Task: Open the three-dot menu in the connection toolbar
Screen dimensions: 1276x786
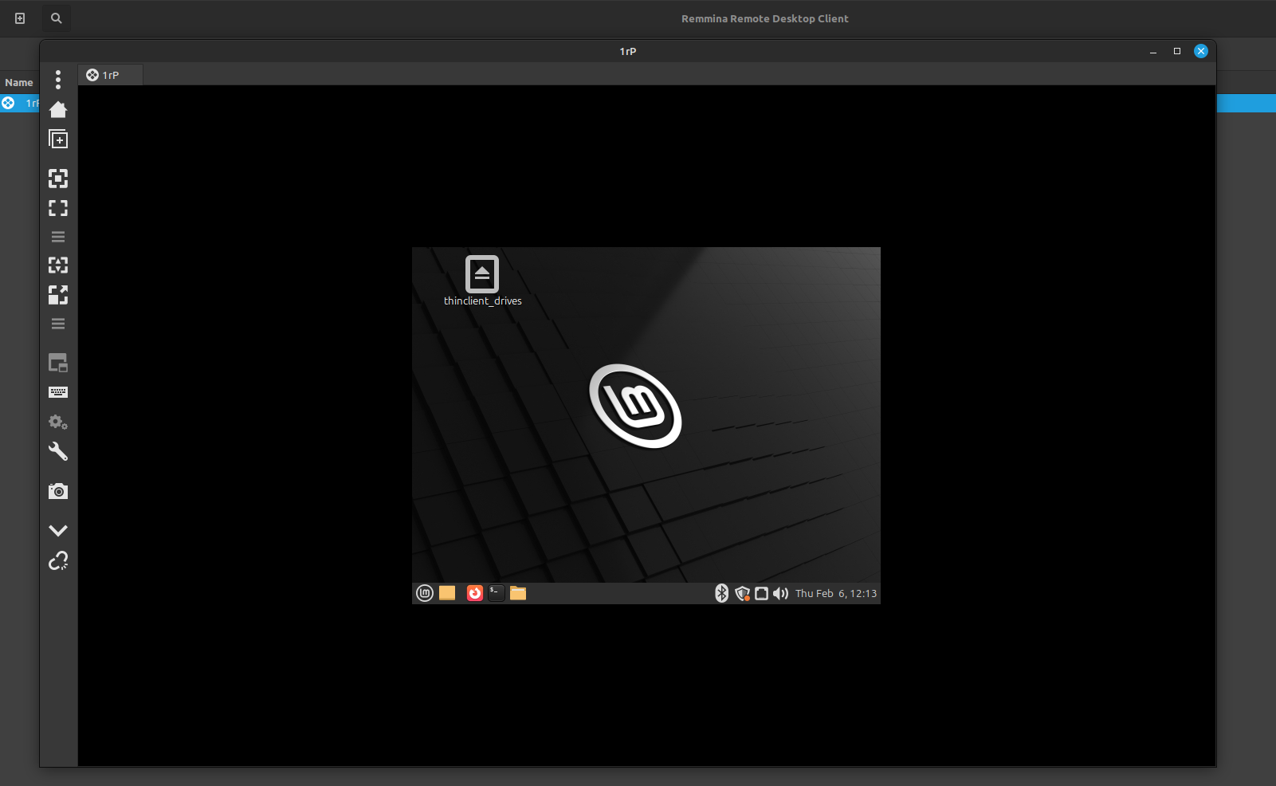Action: (x=58, y=80)
